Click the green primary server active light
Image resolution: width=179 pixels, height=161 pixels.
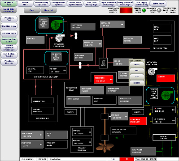click(144, 10)
